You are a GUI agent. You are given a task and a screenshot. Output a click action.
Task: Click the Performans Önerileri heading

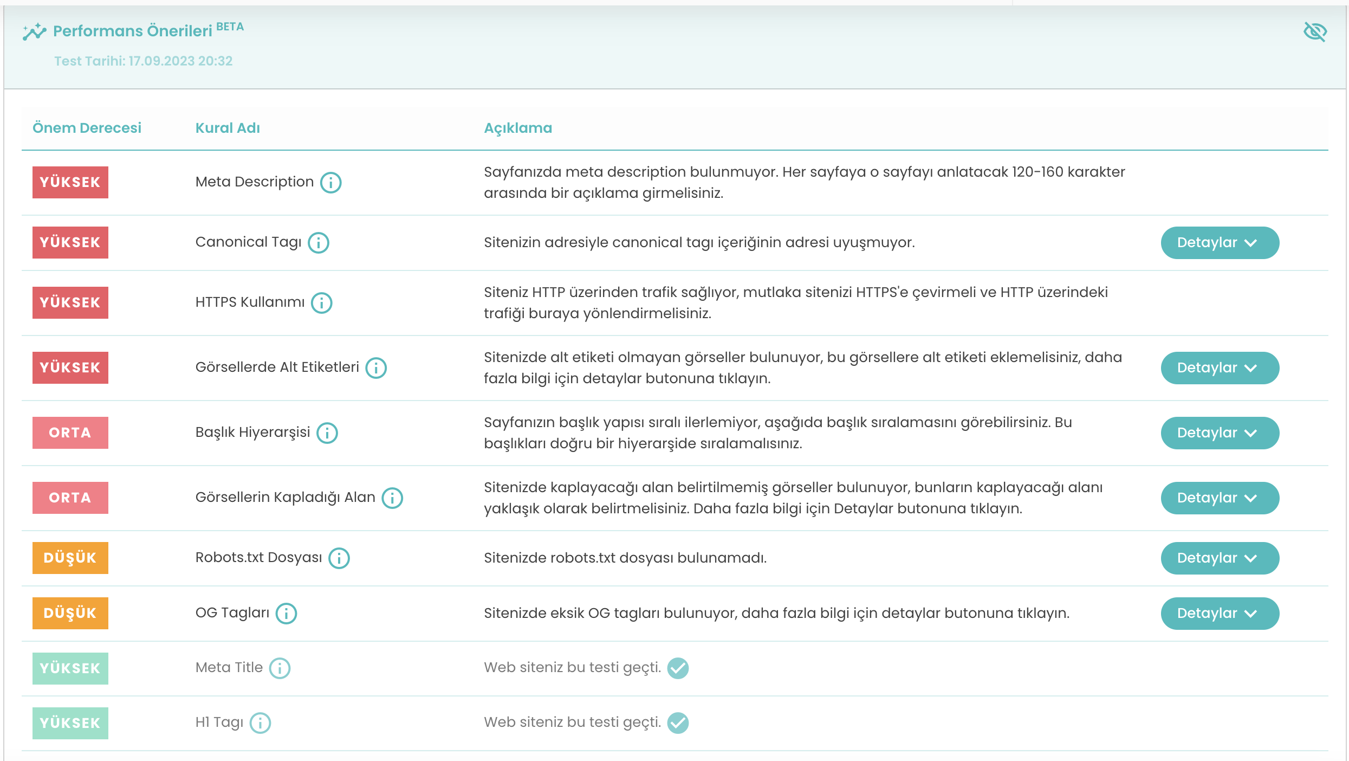pos(133,31)
